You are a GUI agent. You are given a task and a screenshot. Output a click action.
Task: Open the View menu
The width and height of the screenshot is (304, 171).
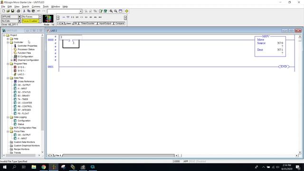pyautogui.click(x=17, y=7)
